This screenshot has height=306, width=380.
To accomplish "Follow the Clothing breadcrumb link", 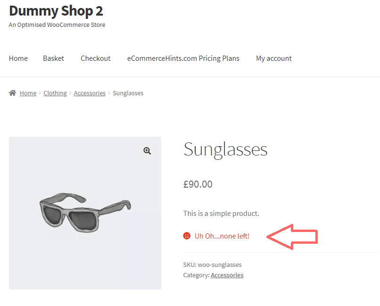I will click(x=55, y=93).
